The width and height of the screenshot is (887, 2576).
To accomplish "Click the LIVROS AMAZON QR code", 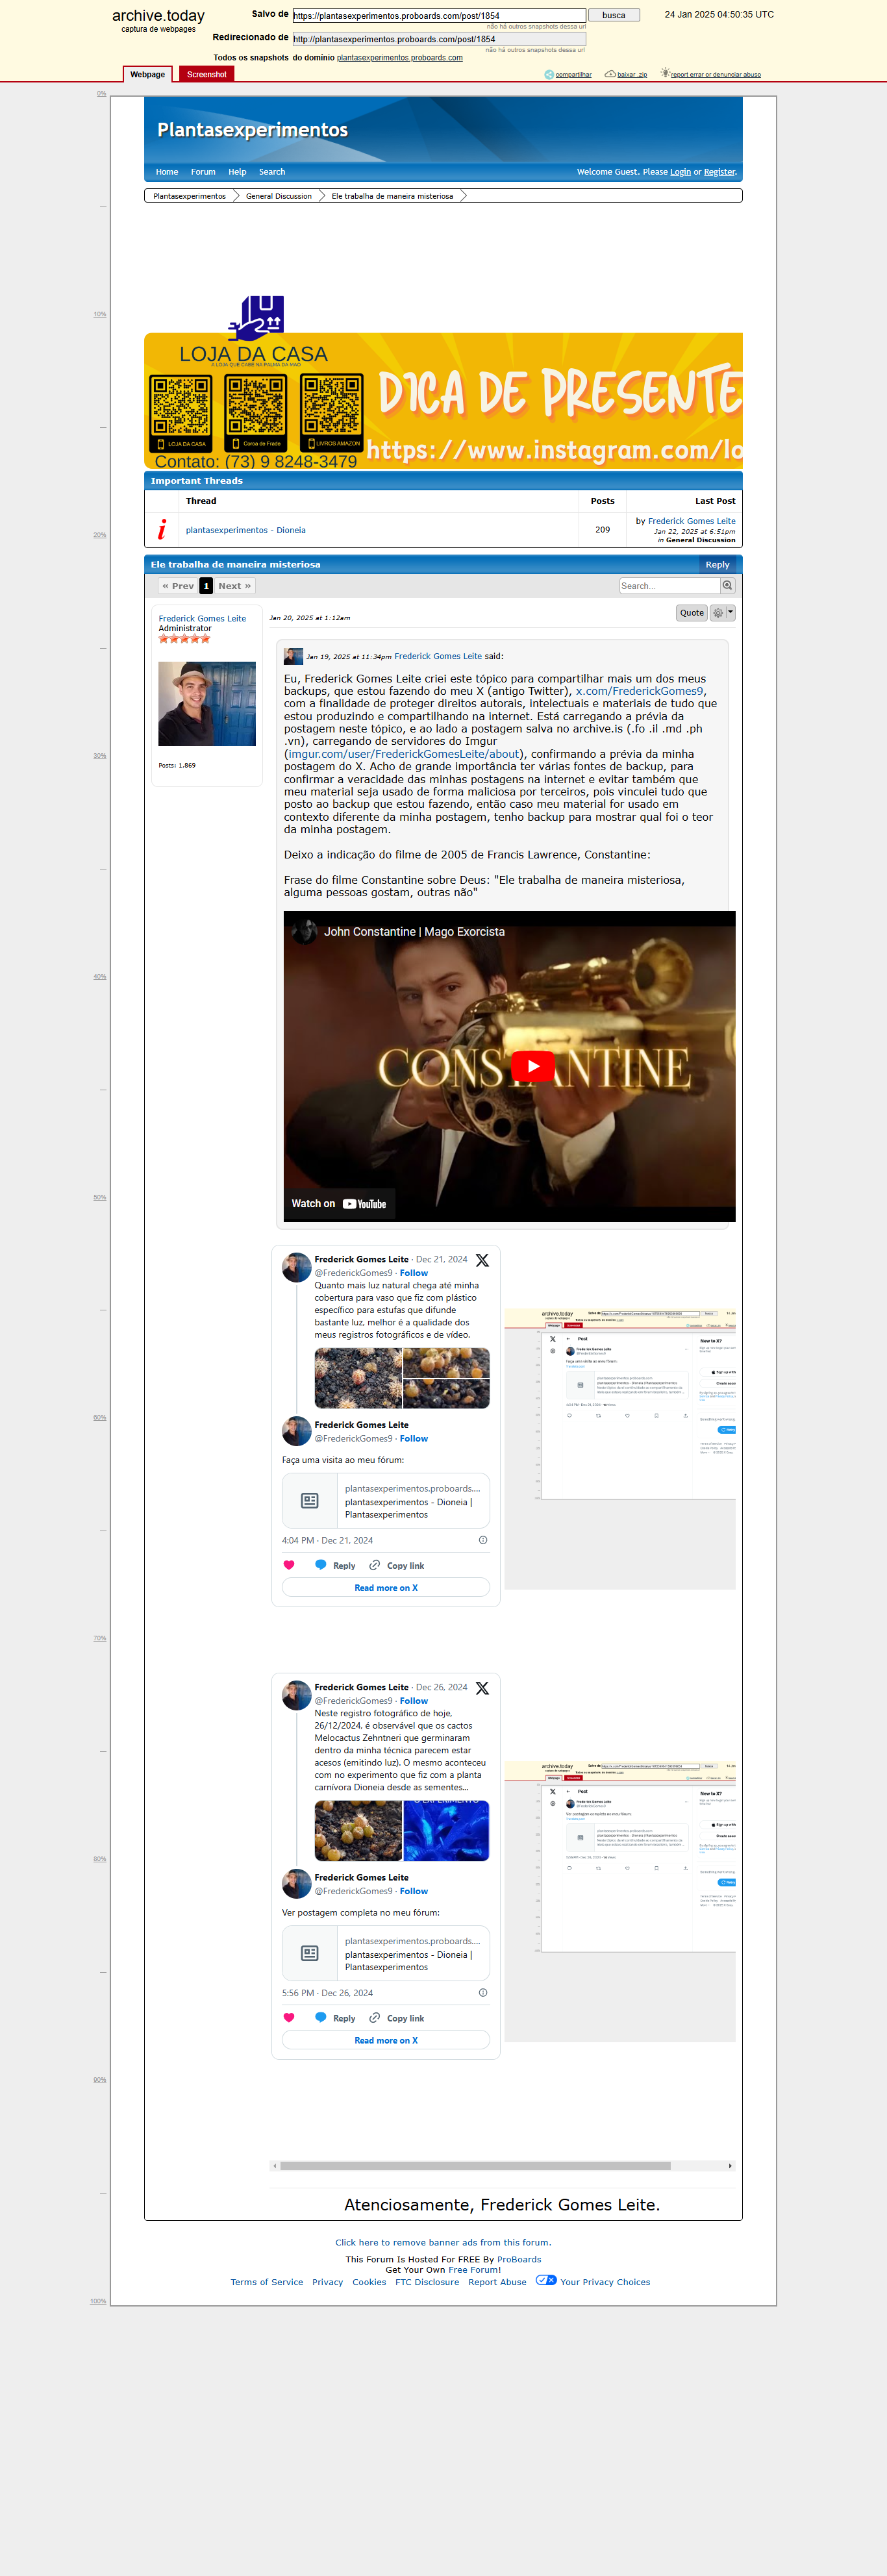I will (332, 413).
